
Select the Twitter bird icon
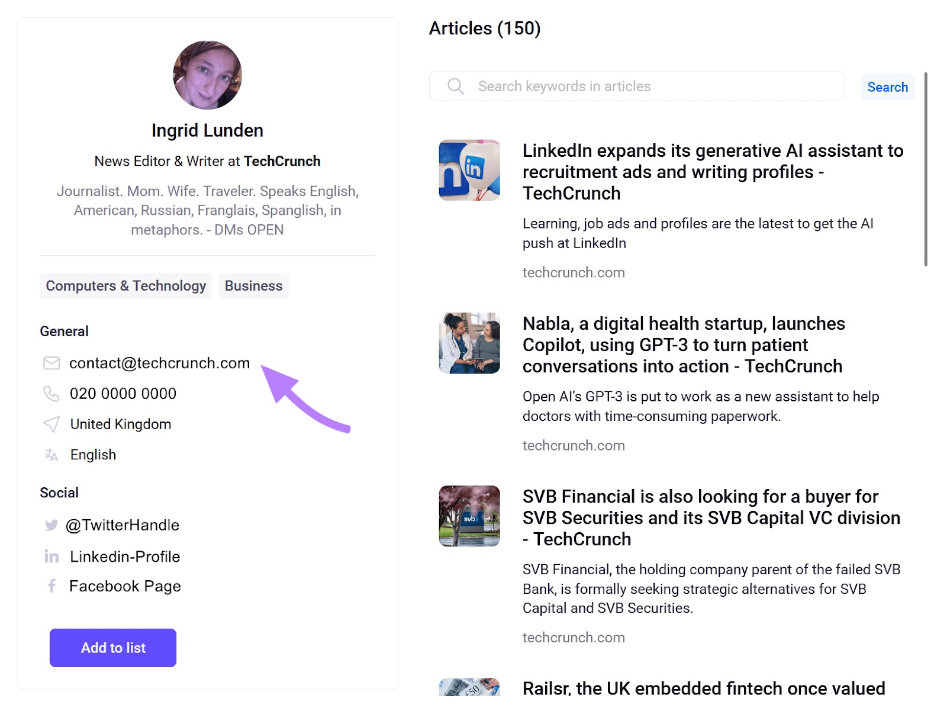coord(51,525)
